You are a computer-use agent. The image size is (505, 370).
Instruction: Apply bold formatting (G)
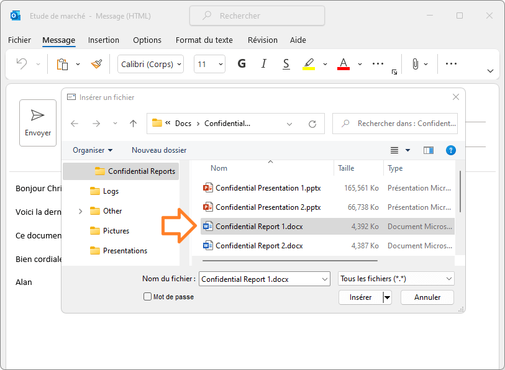click(x=242, y=64)
